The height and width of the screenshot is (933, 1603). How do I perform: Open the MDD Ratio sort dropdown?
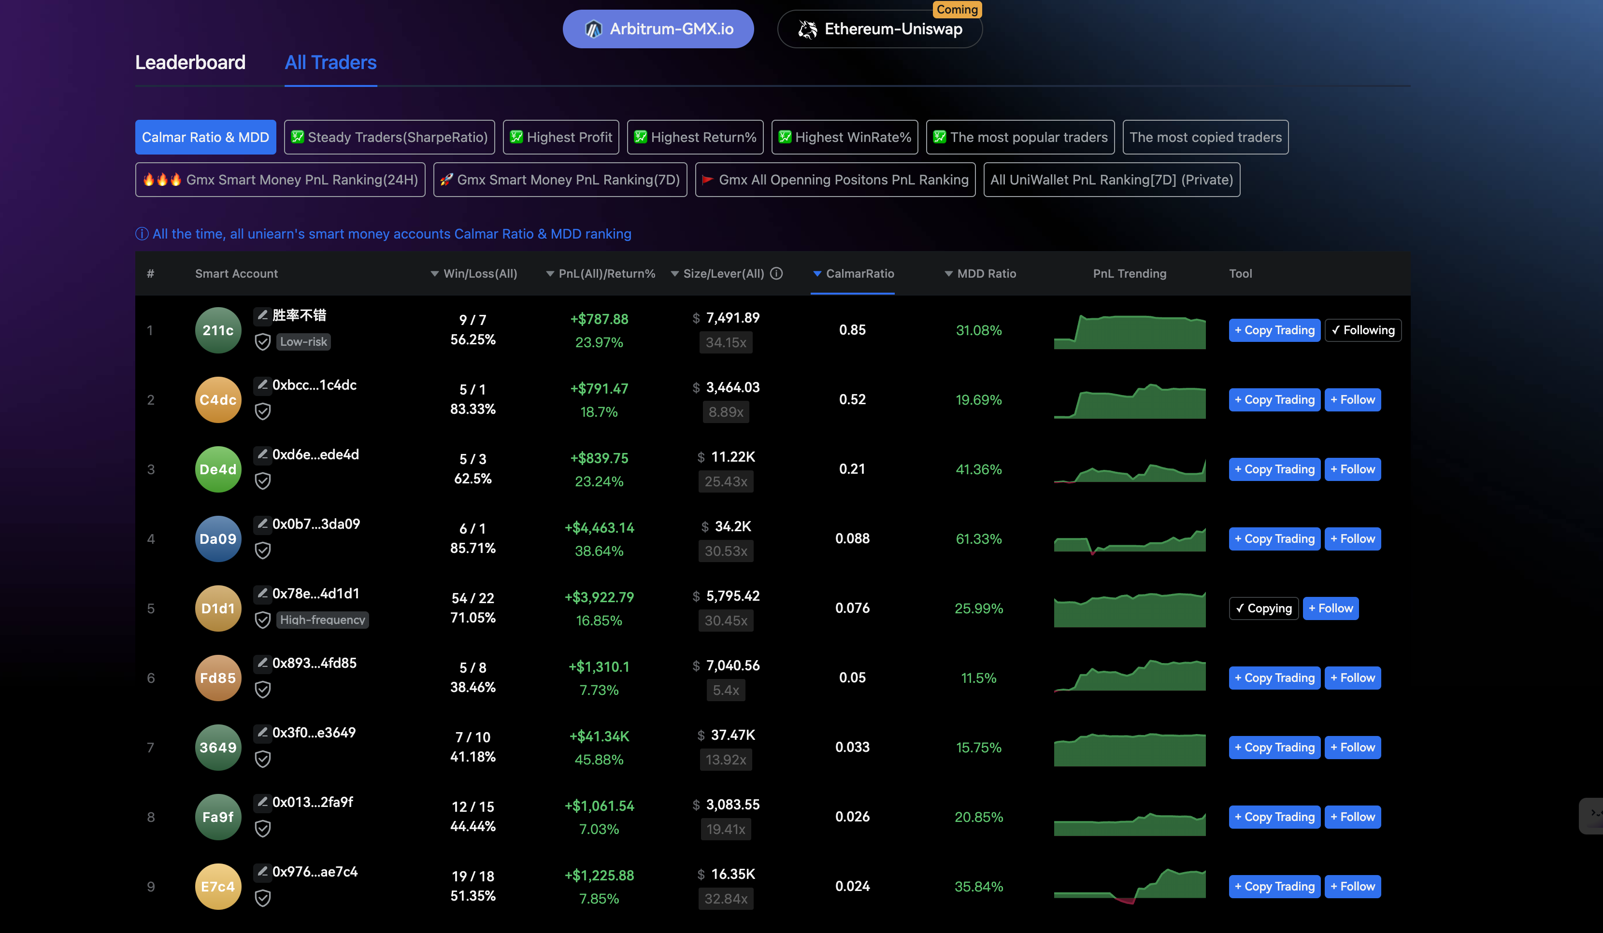(947, 273)
